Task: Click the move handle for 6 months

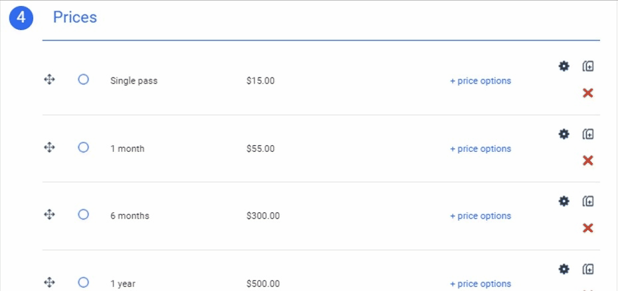Action: click(x=49, y=214)
